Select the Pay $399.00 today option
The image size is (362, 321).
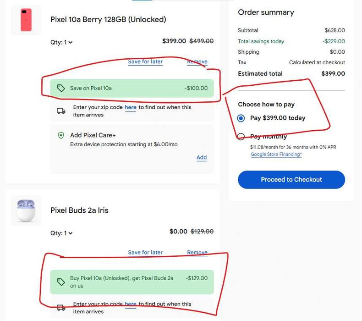coord(241,118)
